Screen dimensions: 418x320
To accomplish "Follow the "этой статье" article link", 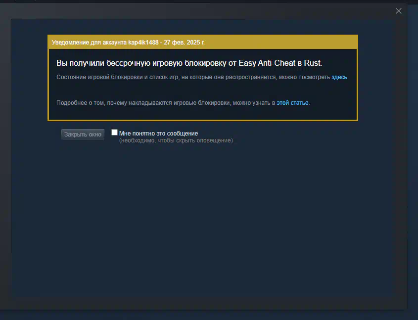I will pos(292,102).
